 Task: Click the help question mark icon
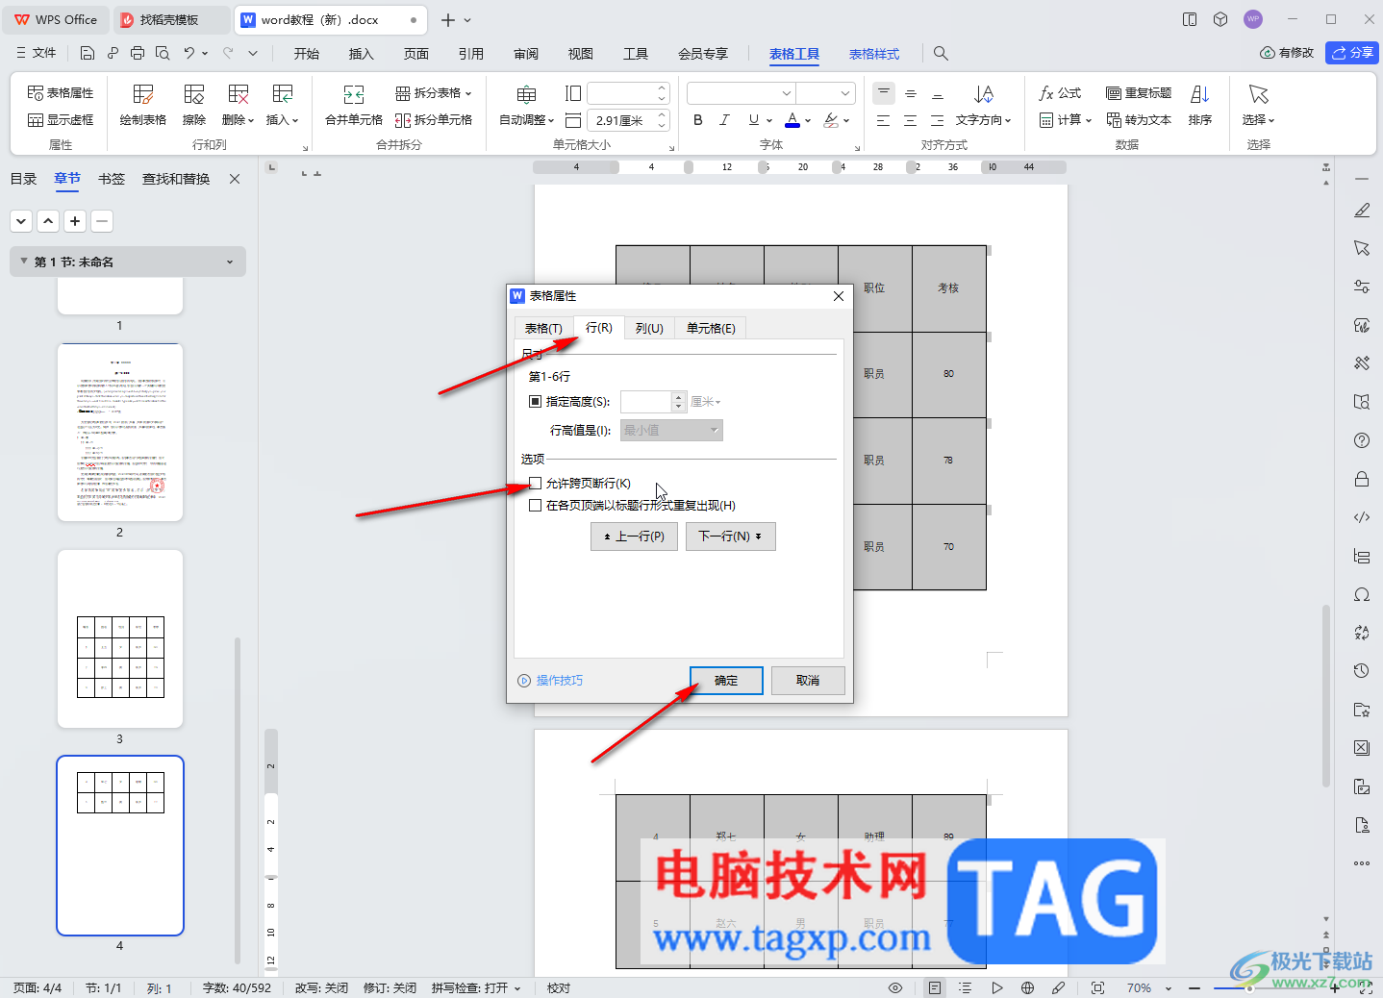pyautogui.click(x=1362, y=440)
